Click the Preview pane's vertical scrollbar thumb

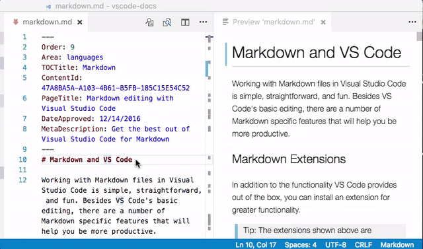click(419, 36)
